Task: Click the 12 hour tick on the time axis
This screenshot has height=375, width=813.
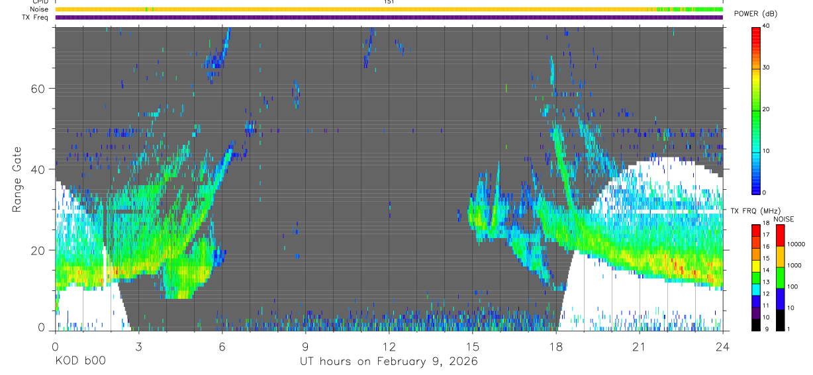Action: point(389,347)
